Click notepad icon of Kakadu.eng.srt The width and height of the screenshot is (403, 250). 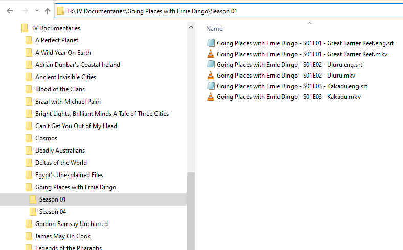click(211, 86)
